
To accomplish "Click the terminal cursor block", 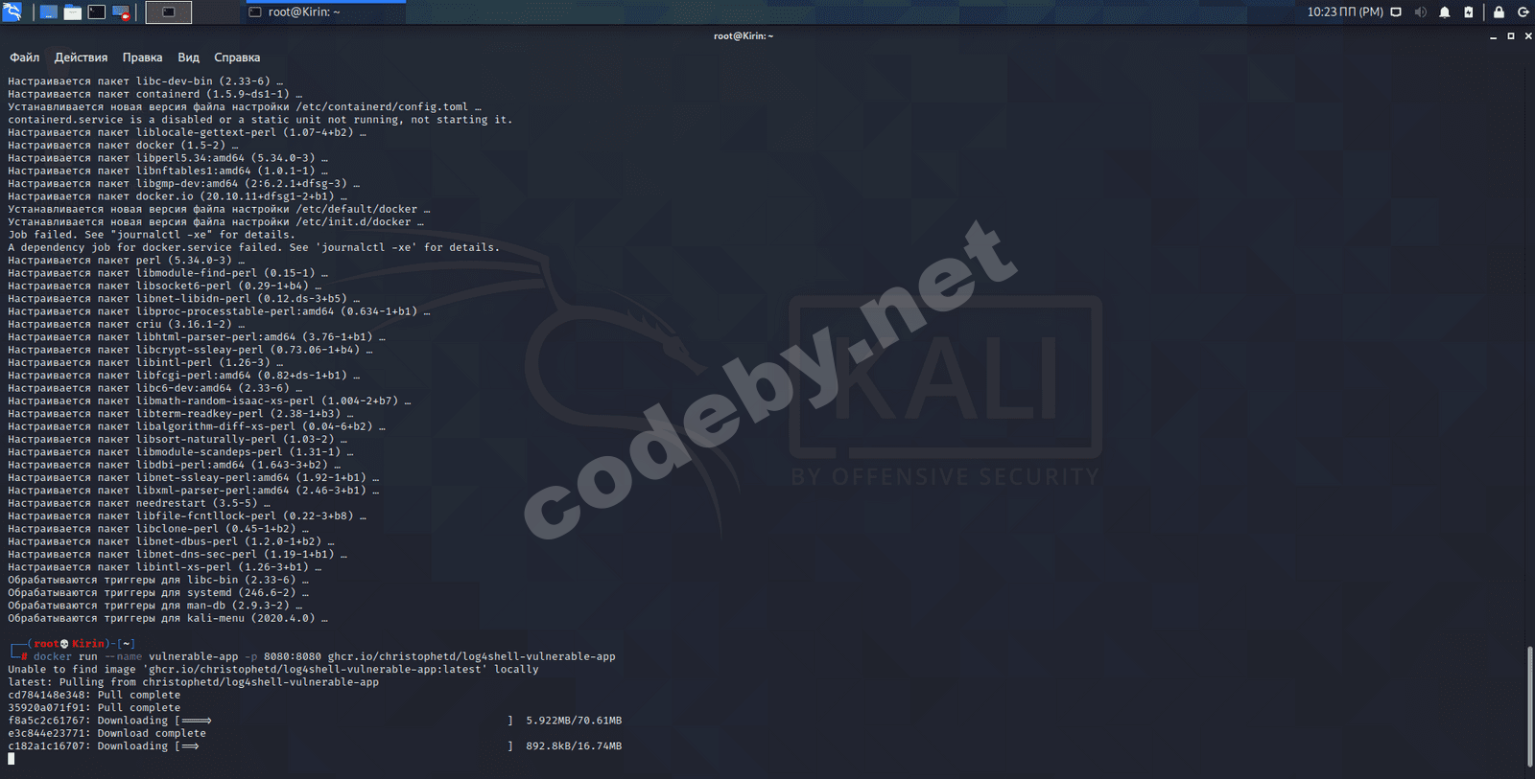I will 12,759.
